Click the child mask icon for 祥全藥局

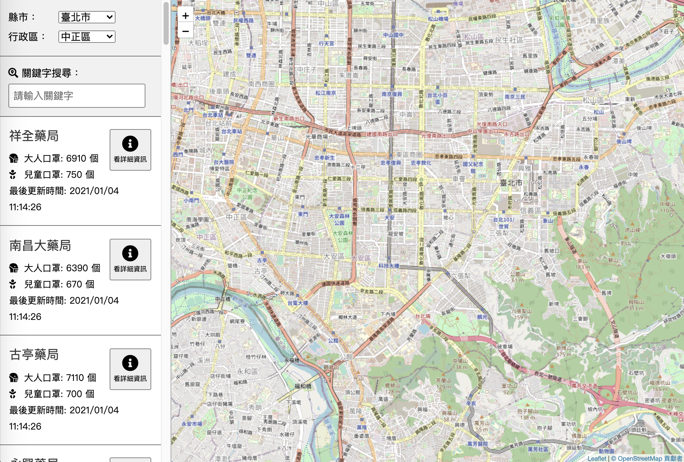13,175
